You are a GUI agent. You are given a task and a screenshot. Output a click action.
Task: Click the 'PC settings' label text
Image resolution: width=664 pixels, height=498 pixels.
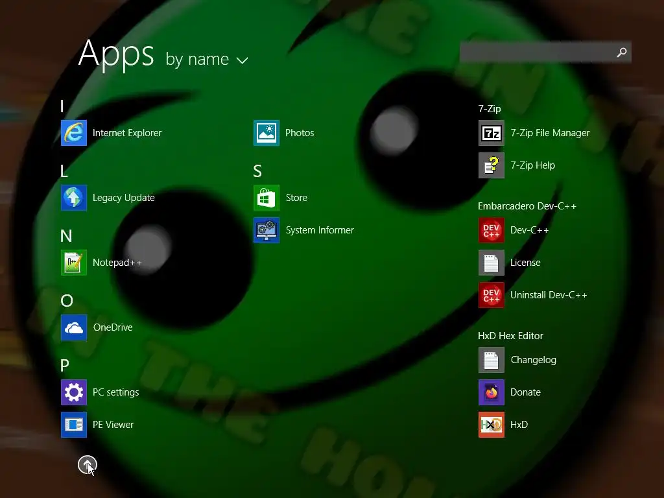tap(115, 392)
